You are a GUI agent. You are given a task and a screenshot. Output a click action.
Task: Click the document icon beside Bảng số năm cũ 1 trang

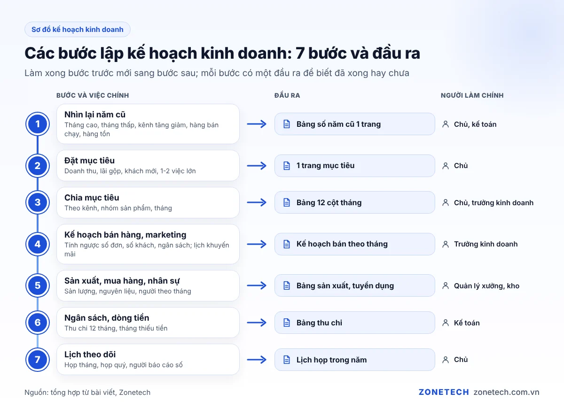(x=286, y=124)
